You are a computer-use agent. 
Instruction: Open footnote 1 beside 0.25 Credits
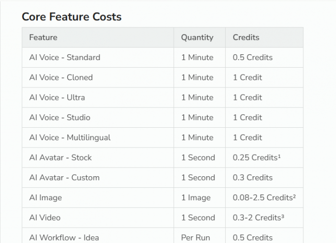pos(279,156)
